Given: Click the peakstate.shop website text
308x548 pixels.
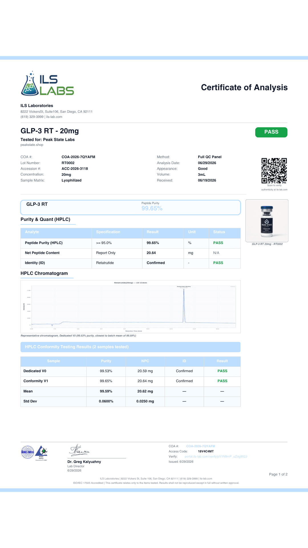Looking at the screenshot, I should pyautogui.click(x=32, y=145).
